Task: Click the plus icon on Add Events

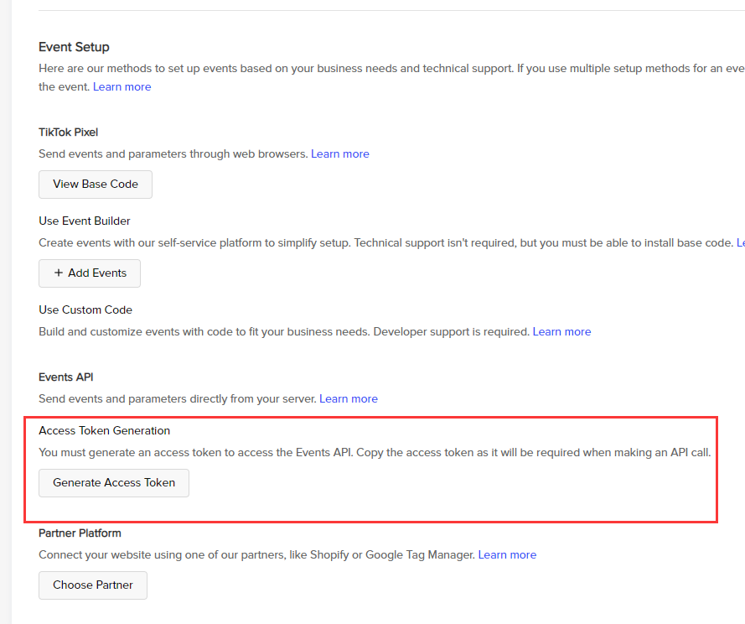Action: (x=59, y=273)
